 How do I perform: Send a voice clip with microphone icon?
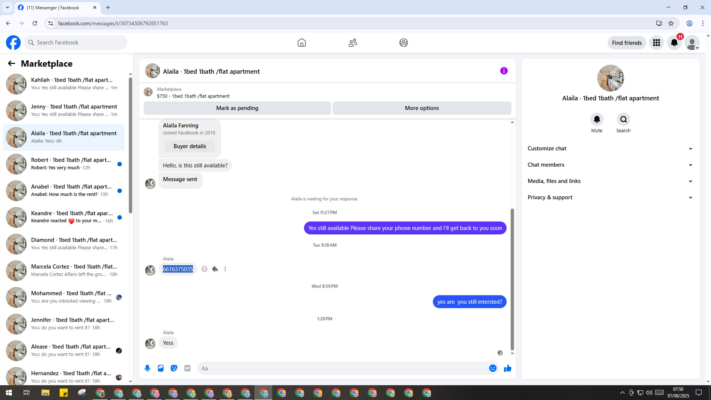click(x=147, y=368)
